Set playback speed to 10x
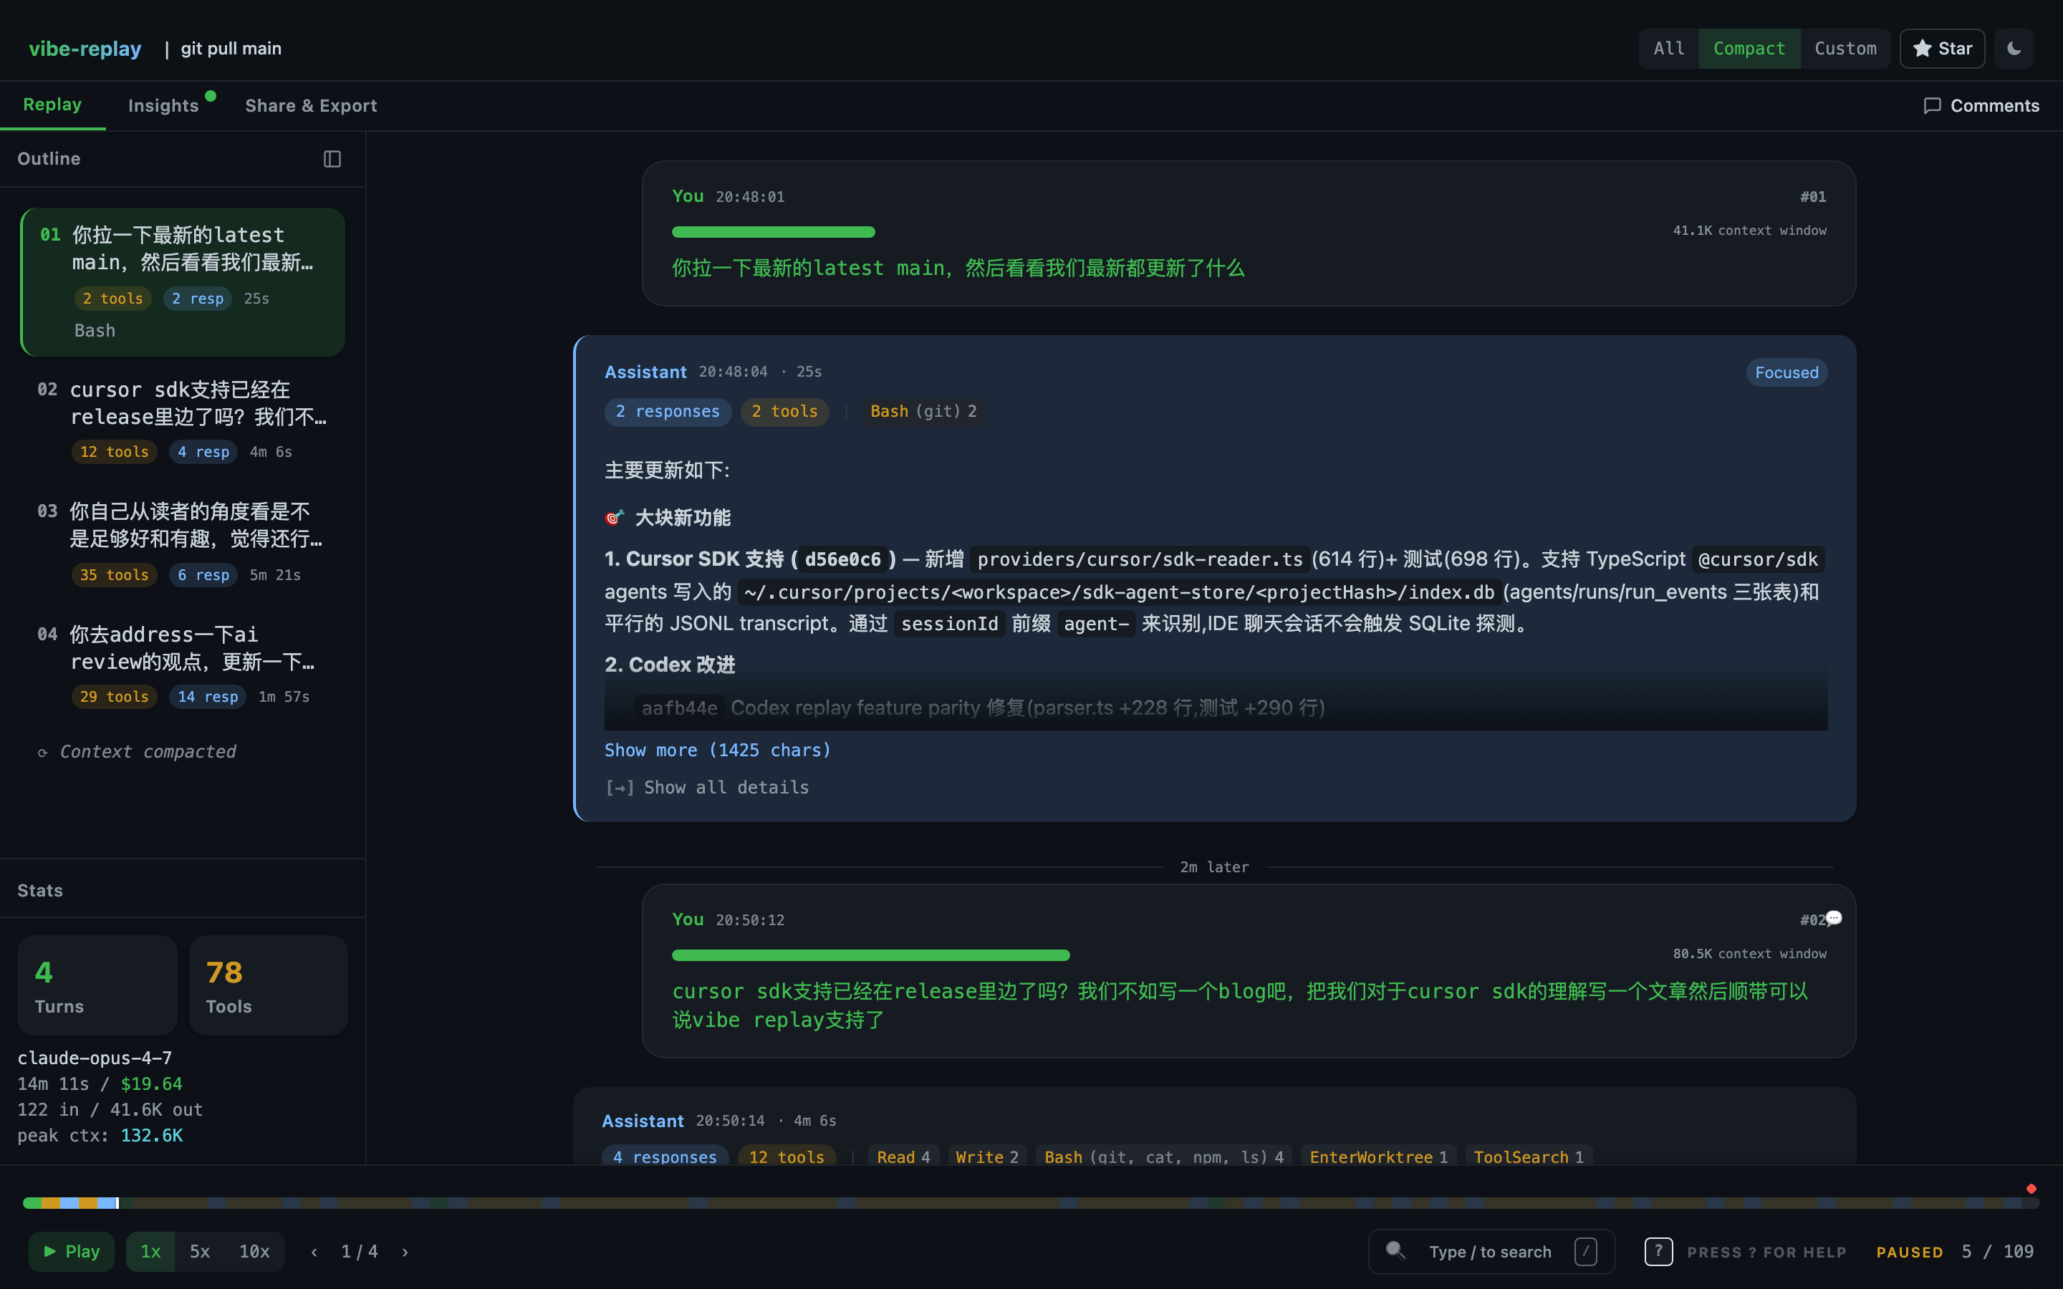The image size is (2063, 1289). [254, 1252]
